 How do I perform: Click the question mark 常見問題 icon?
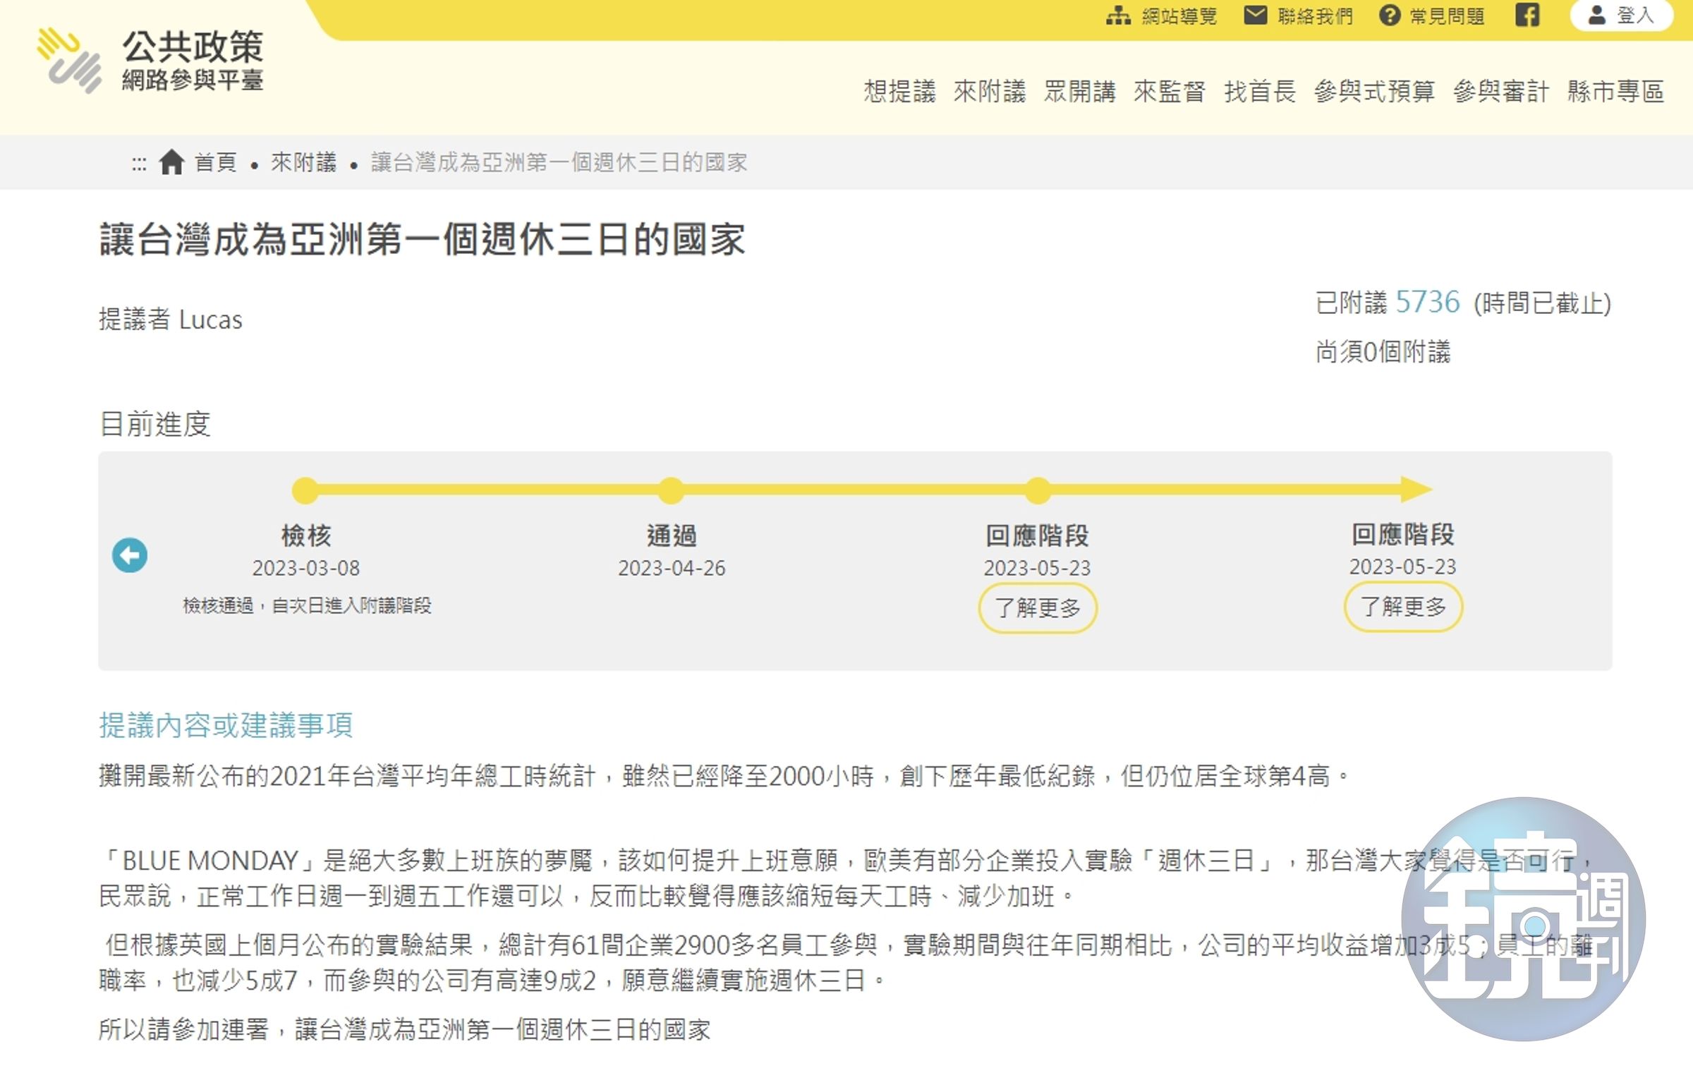[1390, 16]
